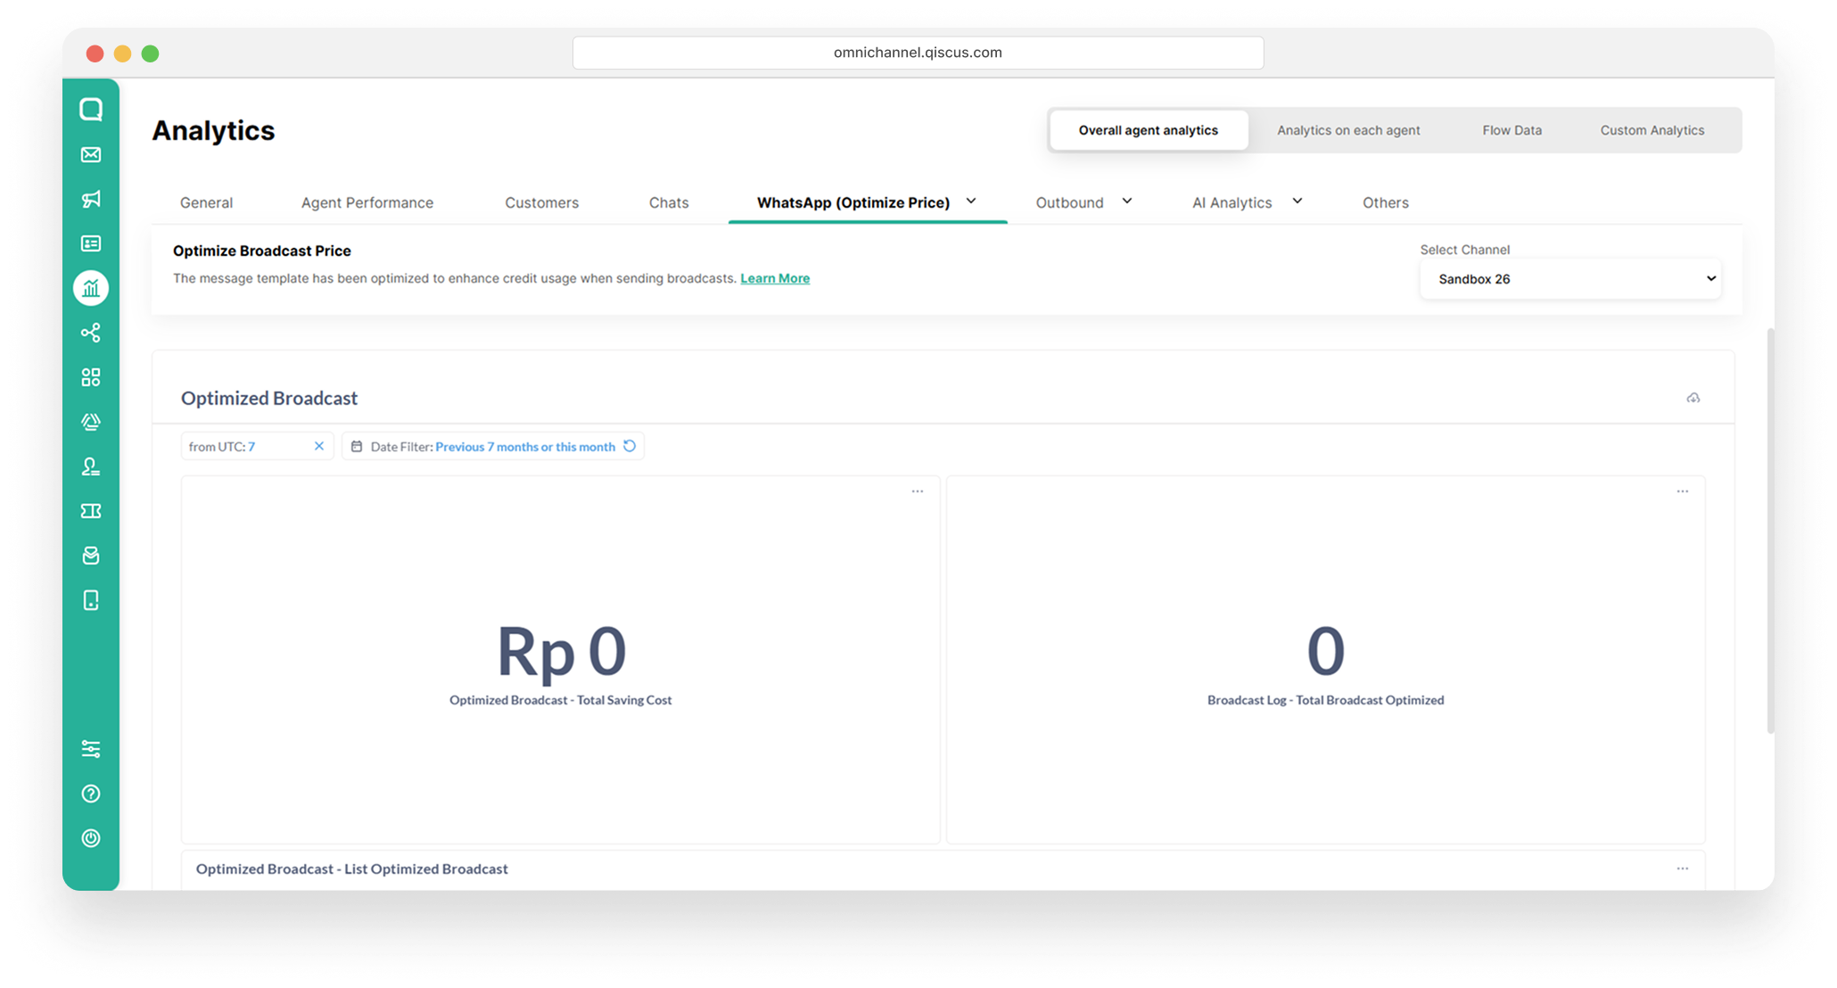
Task: Open the settings sliders icon in sidebar
Action: point(91,749)
